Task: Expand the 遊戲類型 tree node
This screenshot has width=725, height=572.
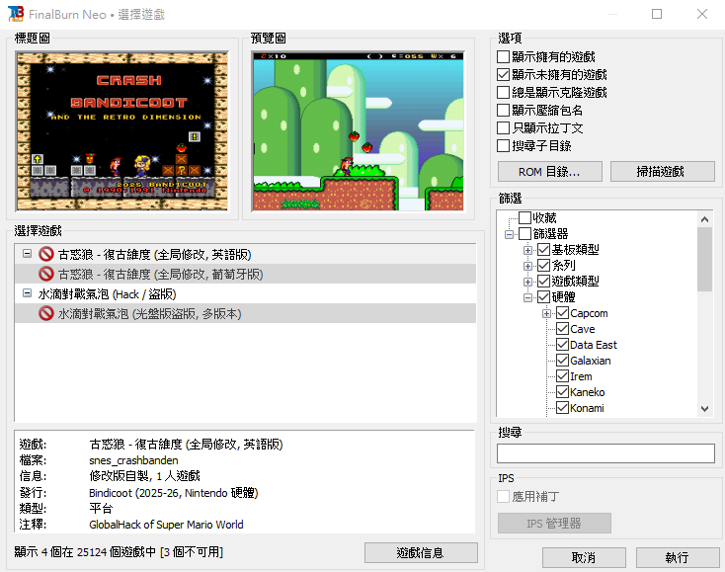Action: 527,282
